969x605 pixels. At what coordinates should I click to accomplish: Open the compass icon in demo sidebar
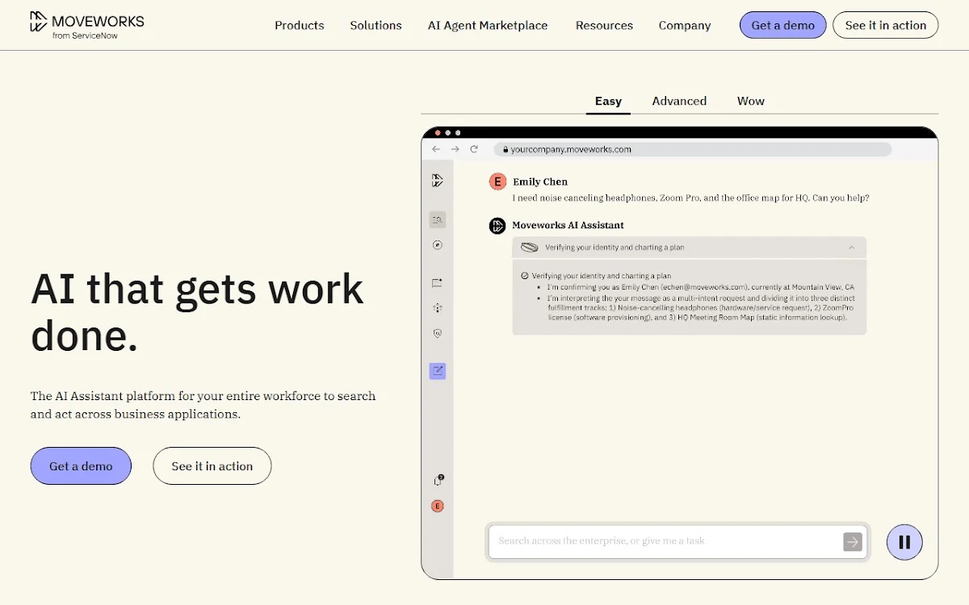(x=437, y=244)
